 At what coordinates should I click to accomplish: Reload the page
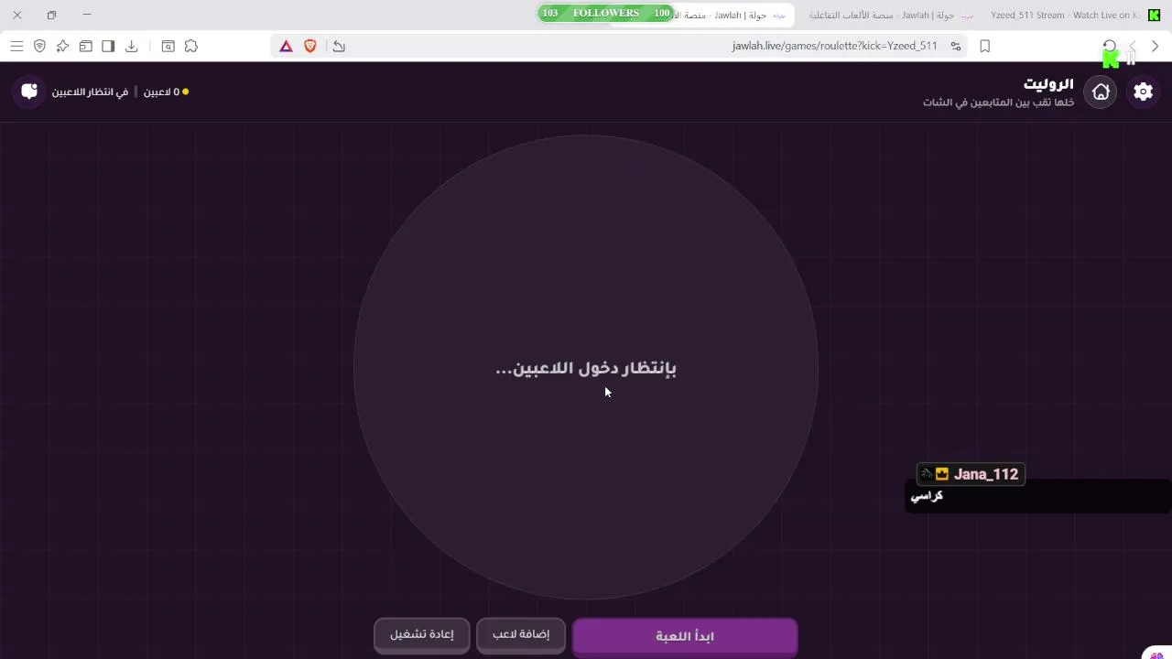(x=1110, y=46)
